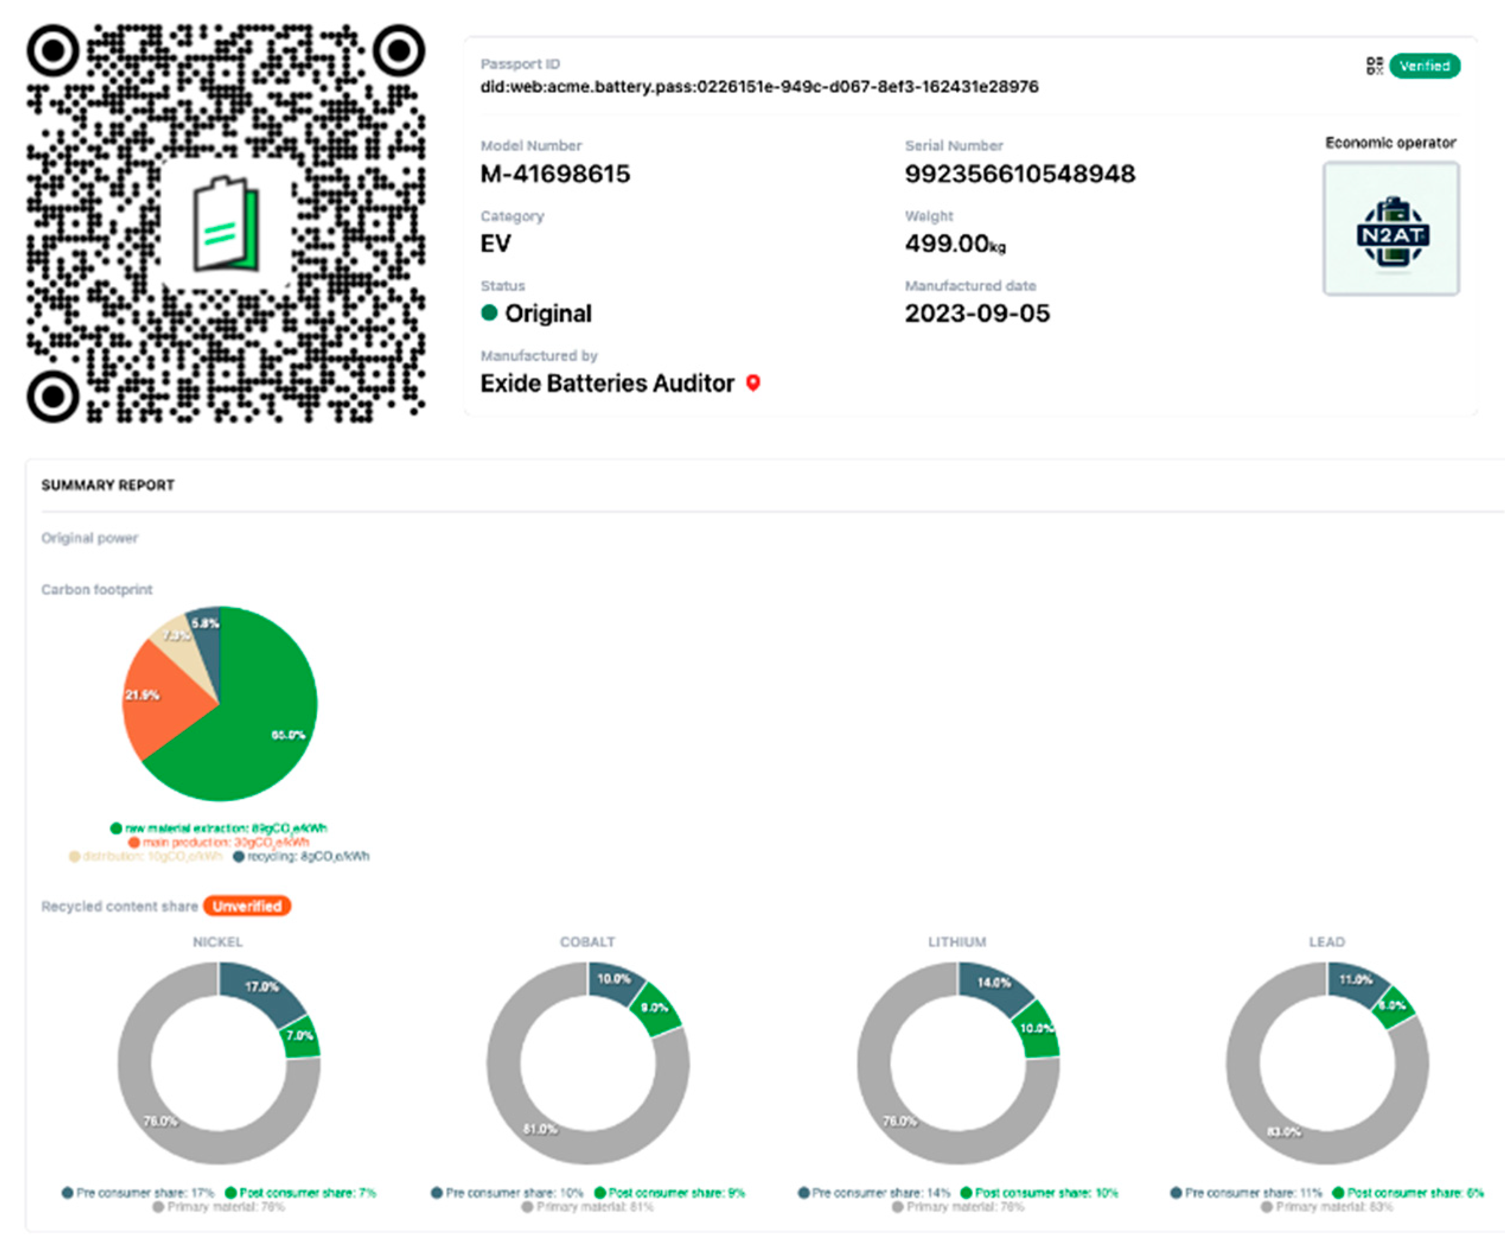The image size is (1505, 1235).
Task: Click the green battery icon inside QR code
Action: (x=227, y=223)
